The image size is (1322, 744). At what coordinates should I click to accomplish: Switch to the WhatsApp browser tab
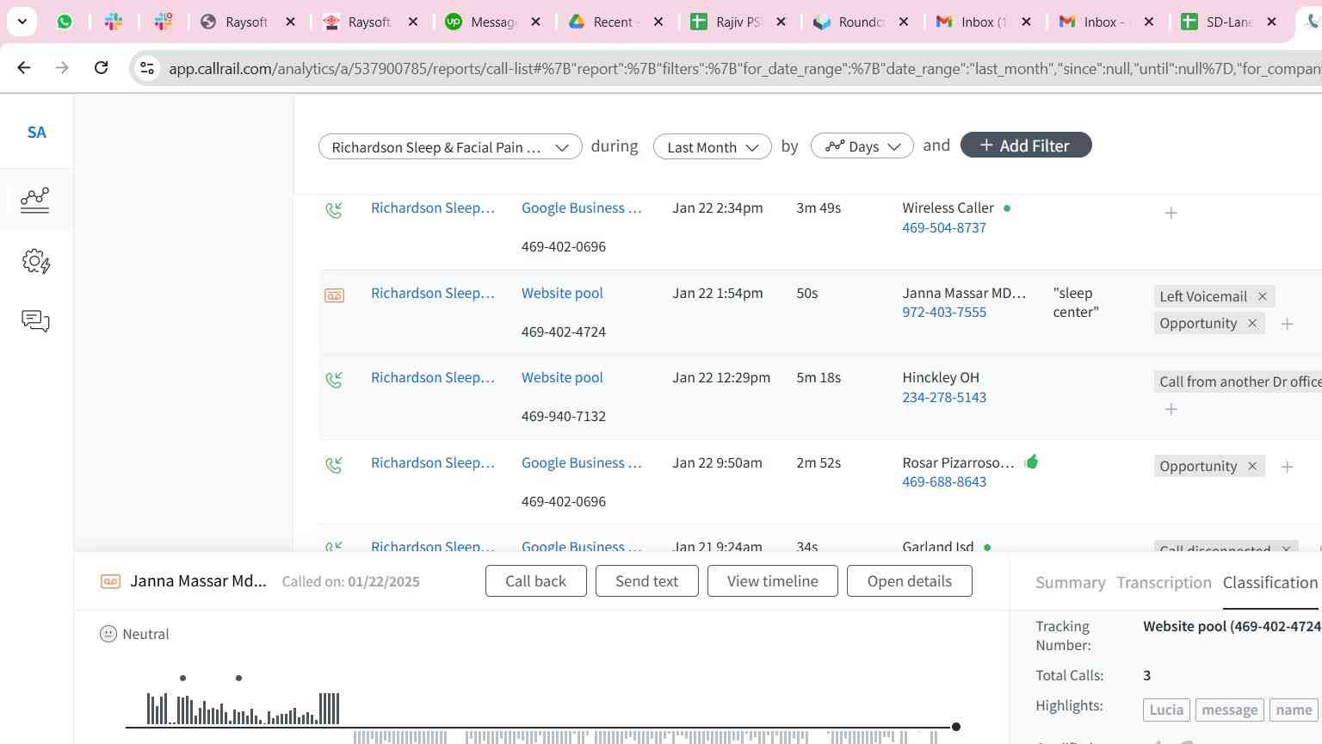[x=65, y=22]
